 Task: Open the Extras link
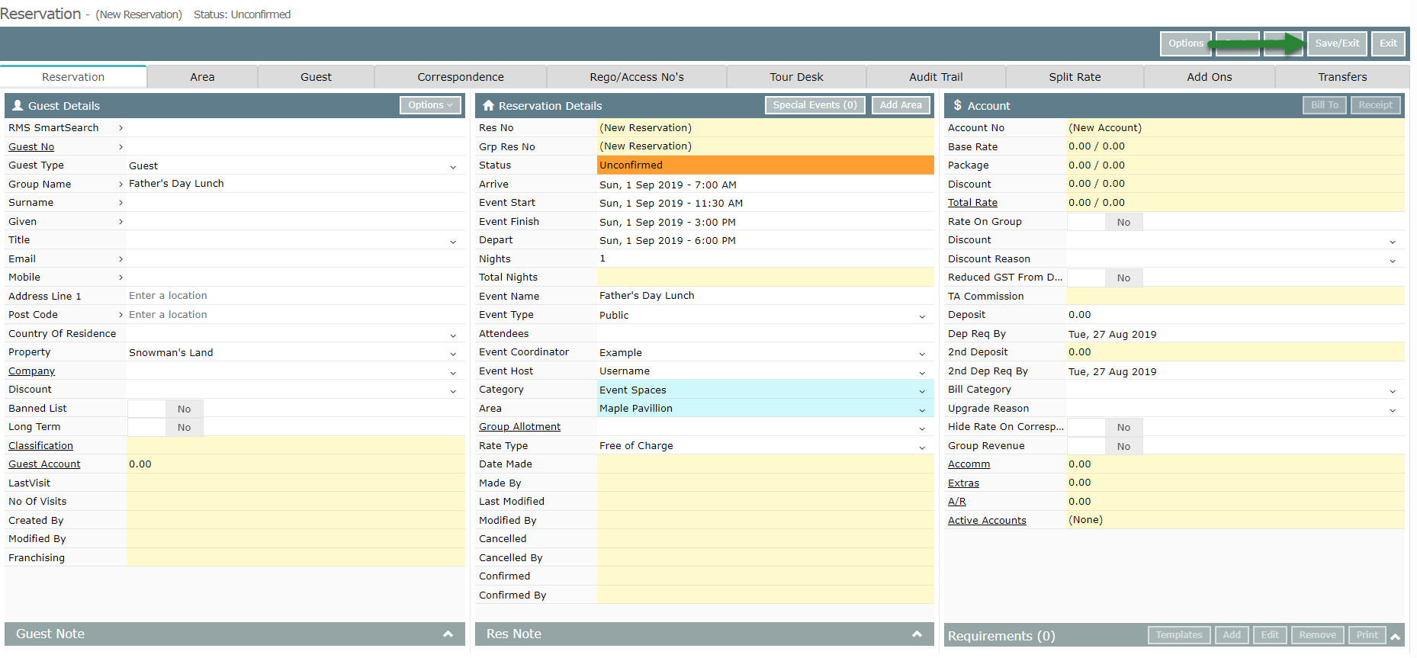pyautogui.click(x=963, y=483)
